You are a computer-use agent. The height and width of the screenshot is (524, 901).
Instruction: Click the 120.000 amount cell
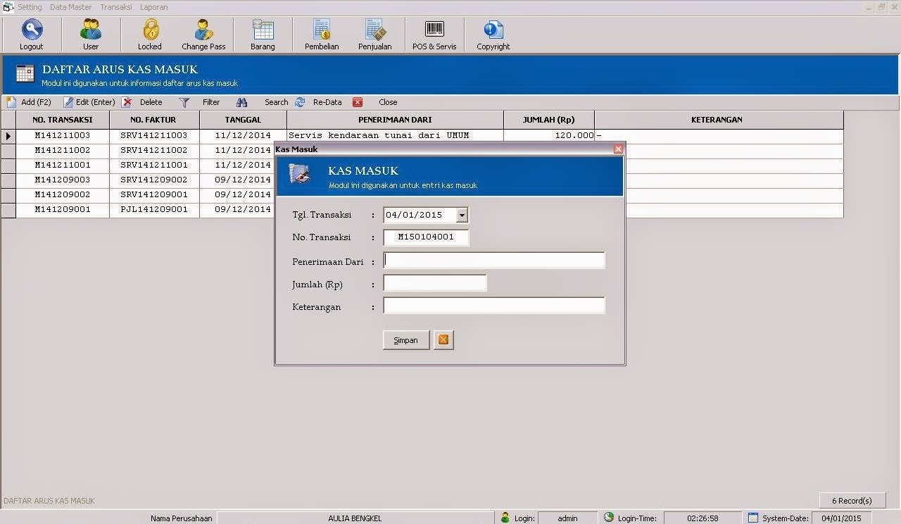pos(549,136)
